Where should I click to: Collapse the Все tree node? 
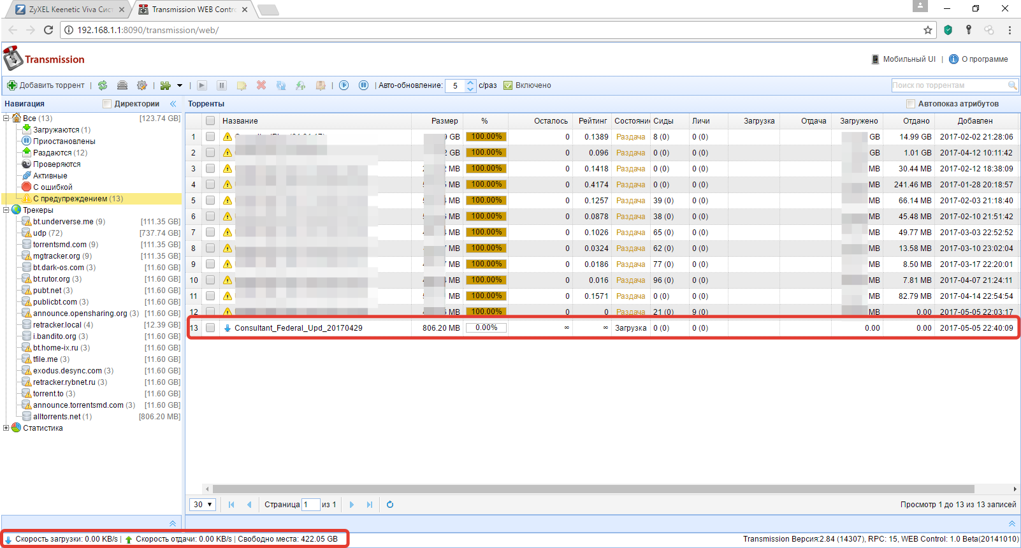click(x=6, y=118)
